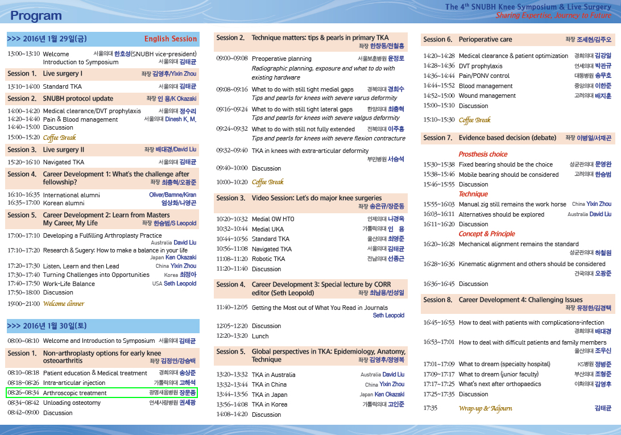Select the Prosthesis choice subheading
Image resolution: width=621 pixels, height=435 pixels.
click(483, 154)
